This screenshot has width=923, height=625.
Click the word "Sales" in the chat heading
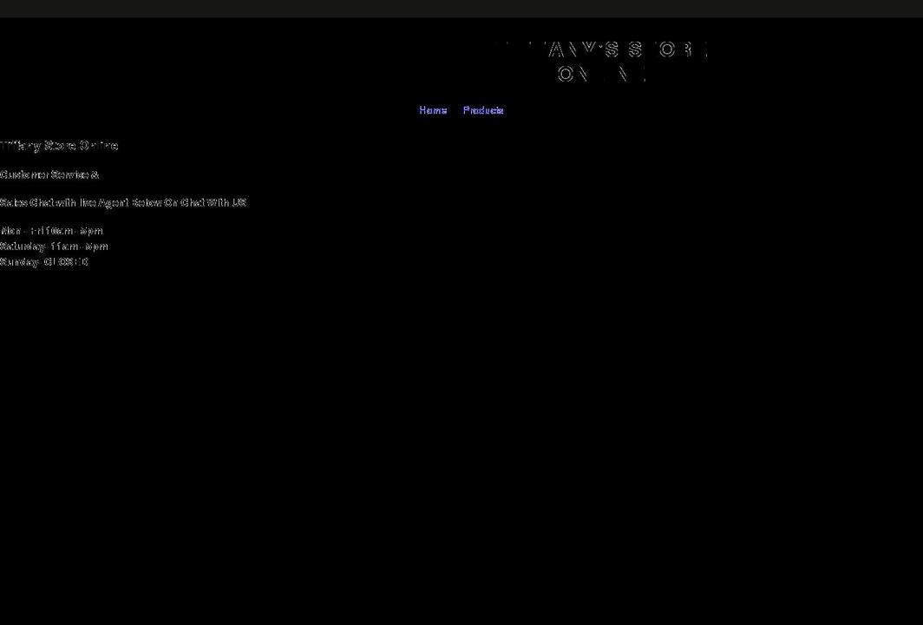point(12,202)
